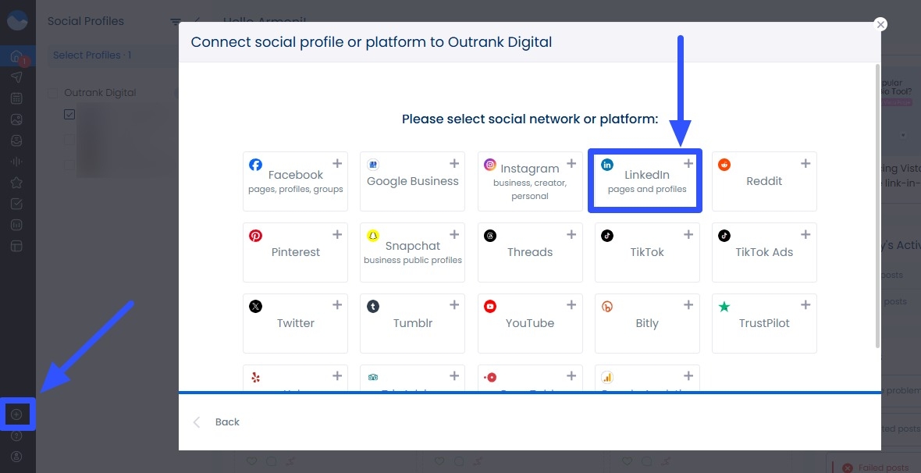921x473 pixels.
Task: Open the Home dashboard icon in the sidebar
Action: pyautogui.click(x=16, y=56)
